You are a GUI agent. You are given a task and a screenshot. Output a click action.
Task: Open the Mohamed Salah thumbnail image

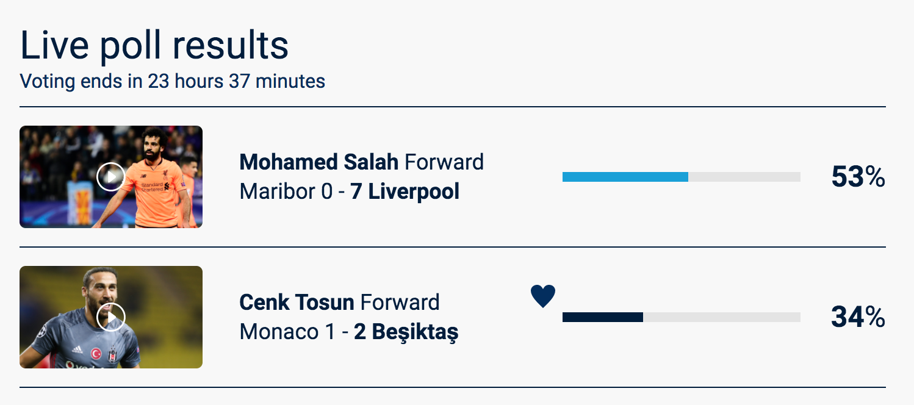click(111, 177)
